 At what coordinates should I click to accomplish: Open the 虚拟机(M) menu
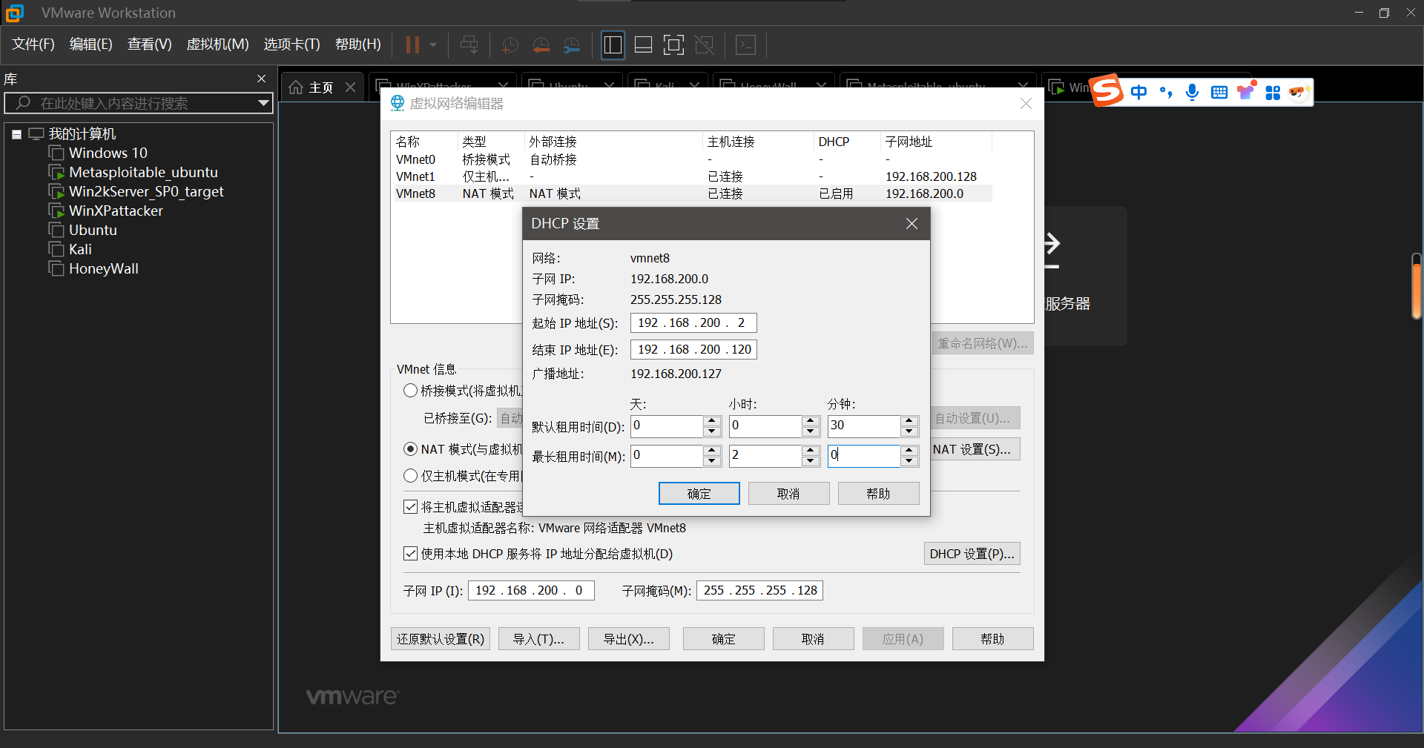coord(217,44)
